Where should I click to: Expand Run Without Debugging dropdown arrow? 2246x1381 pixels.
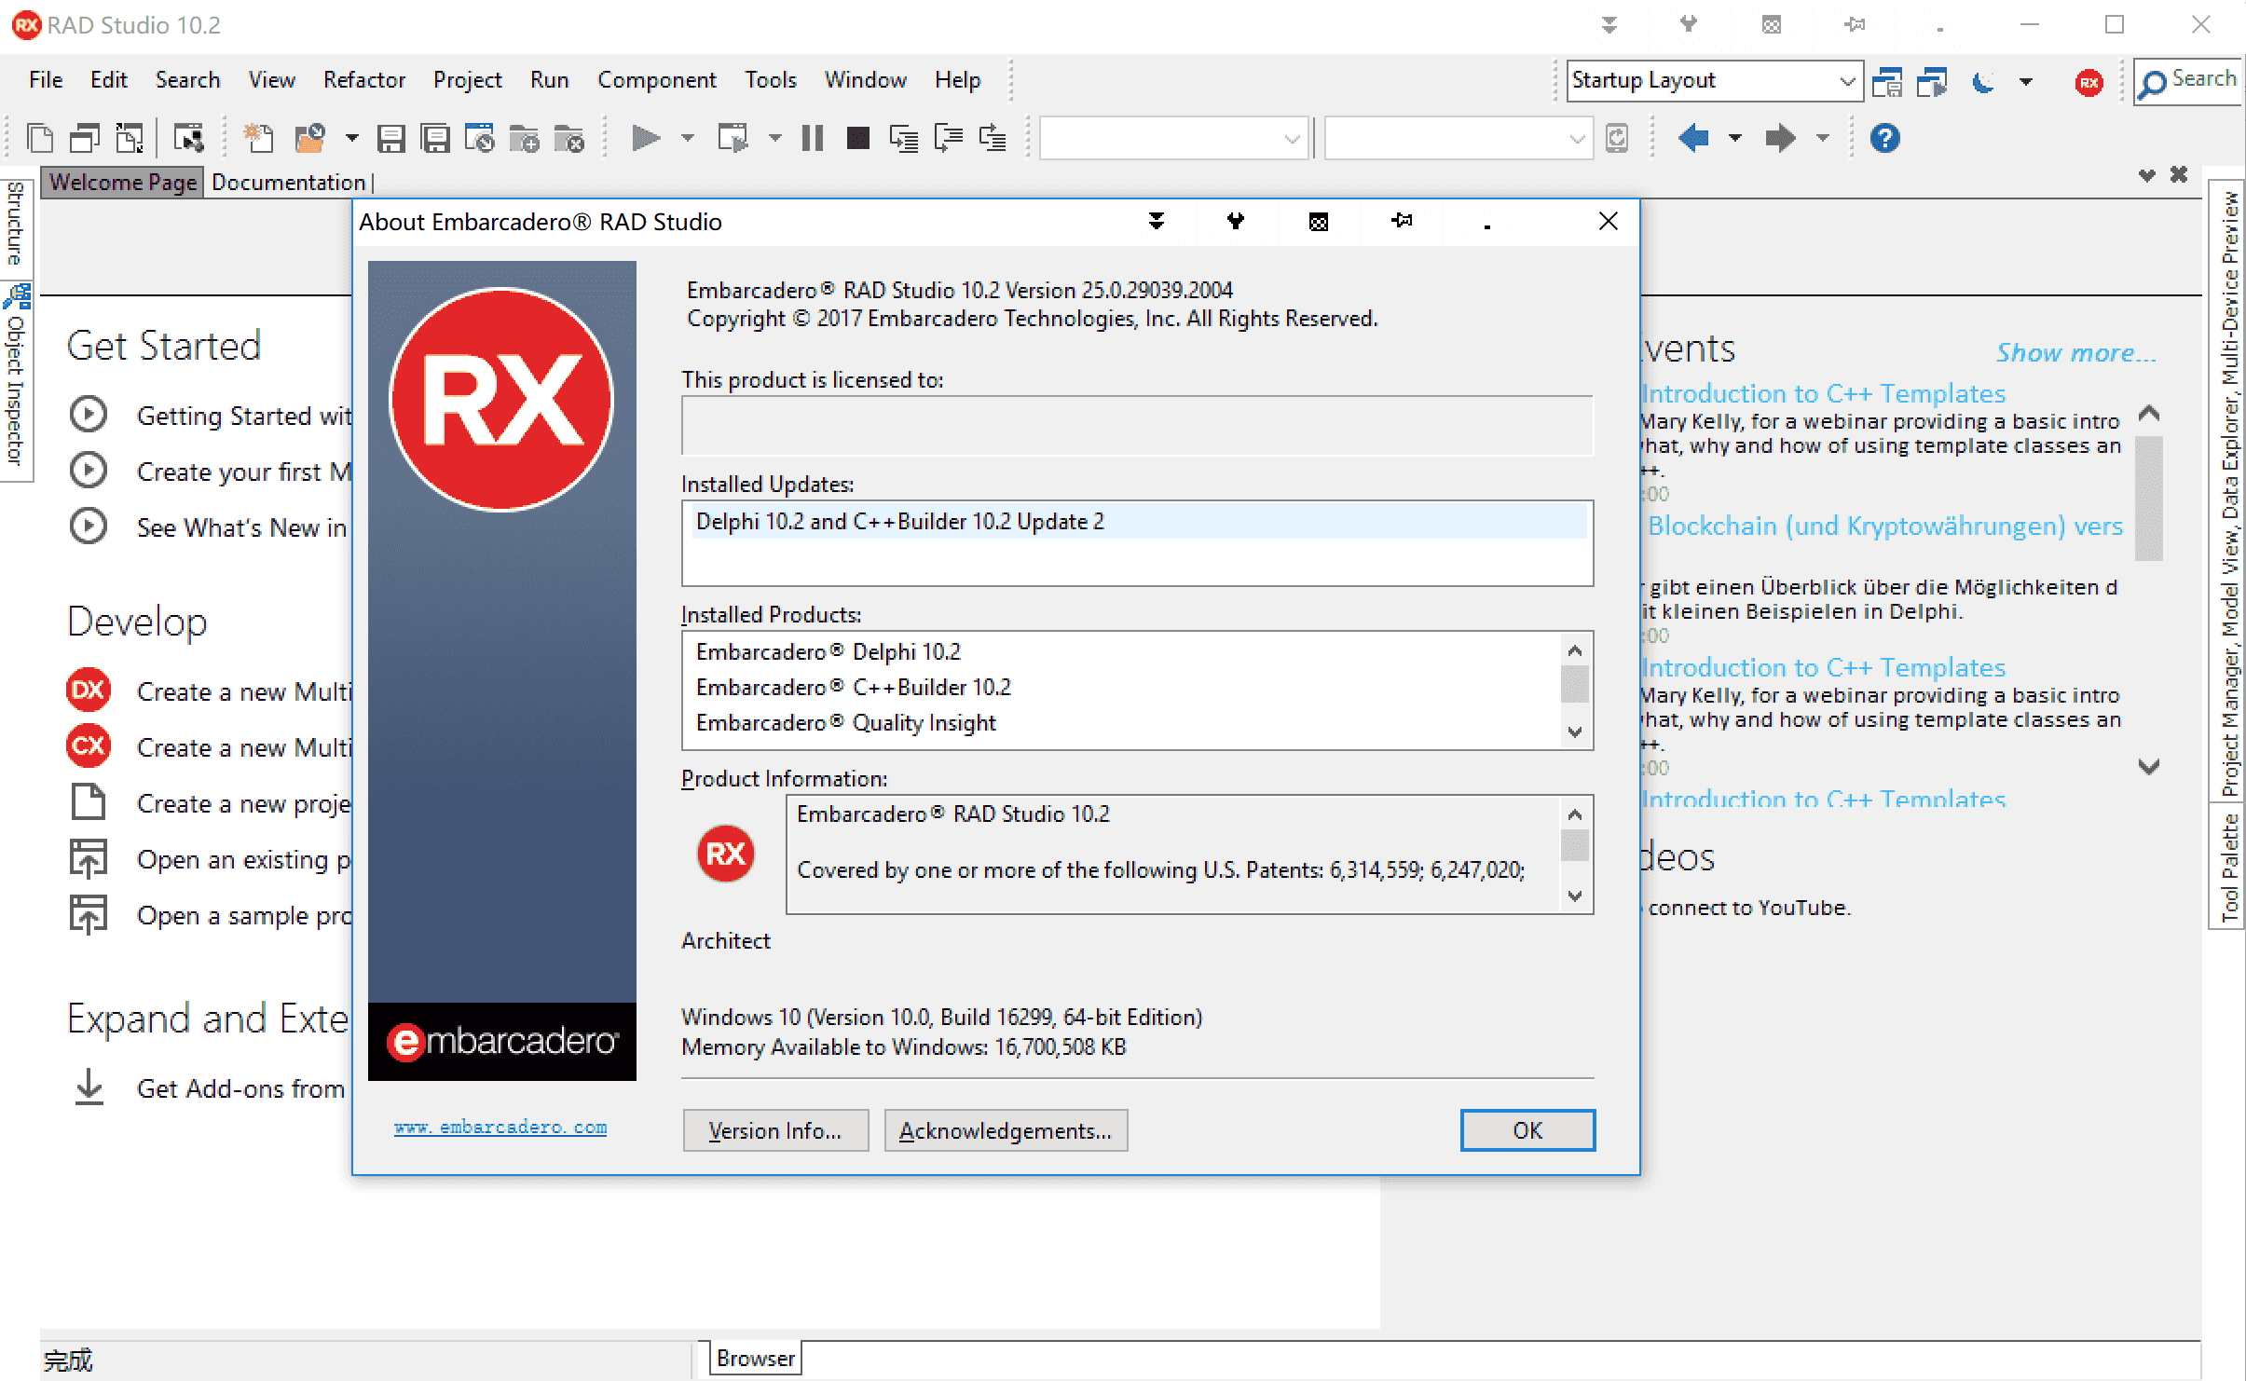click(774, 138)
